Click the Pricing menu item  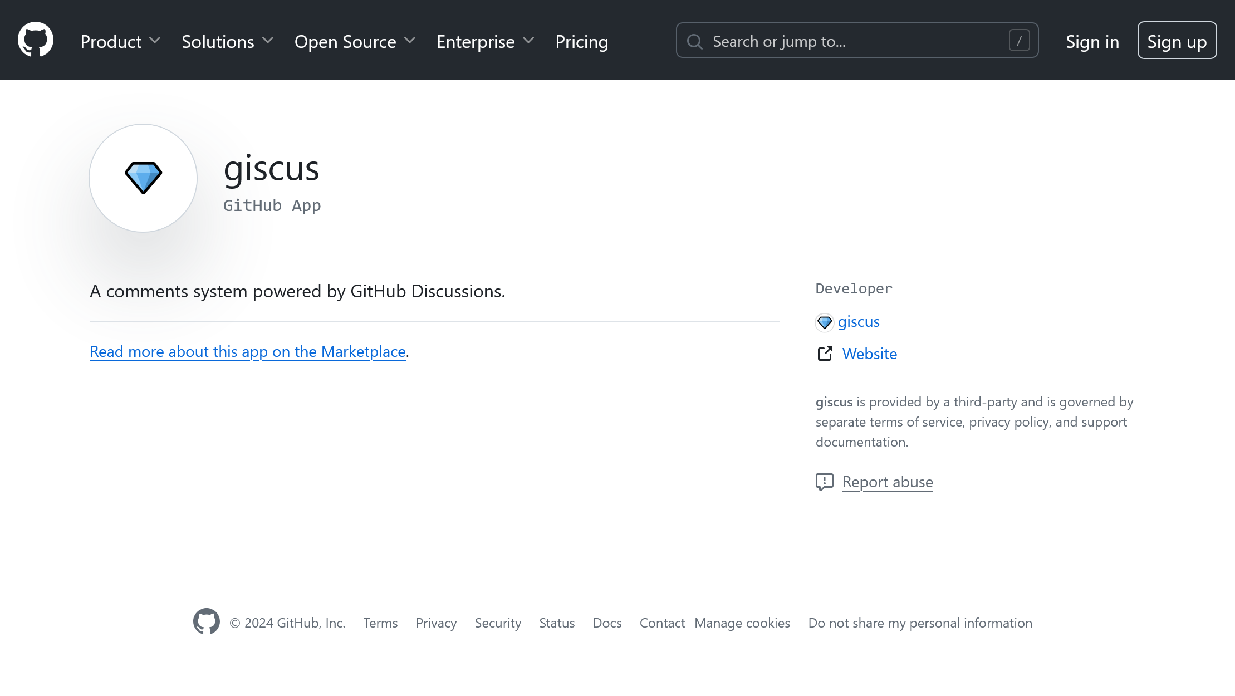[582, 40]
